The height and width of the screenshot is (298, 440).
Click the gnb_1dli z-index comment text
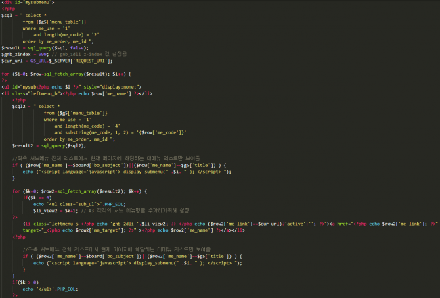[x=89, y=54]
